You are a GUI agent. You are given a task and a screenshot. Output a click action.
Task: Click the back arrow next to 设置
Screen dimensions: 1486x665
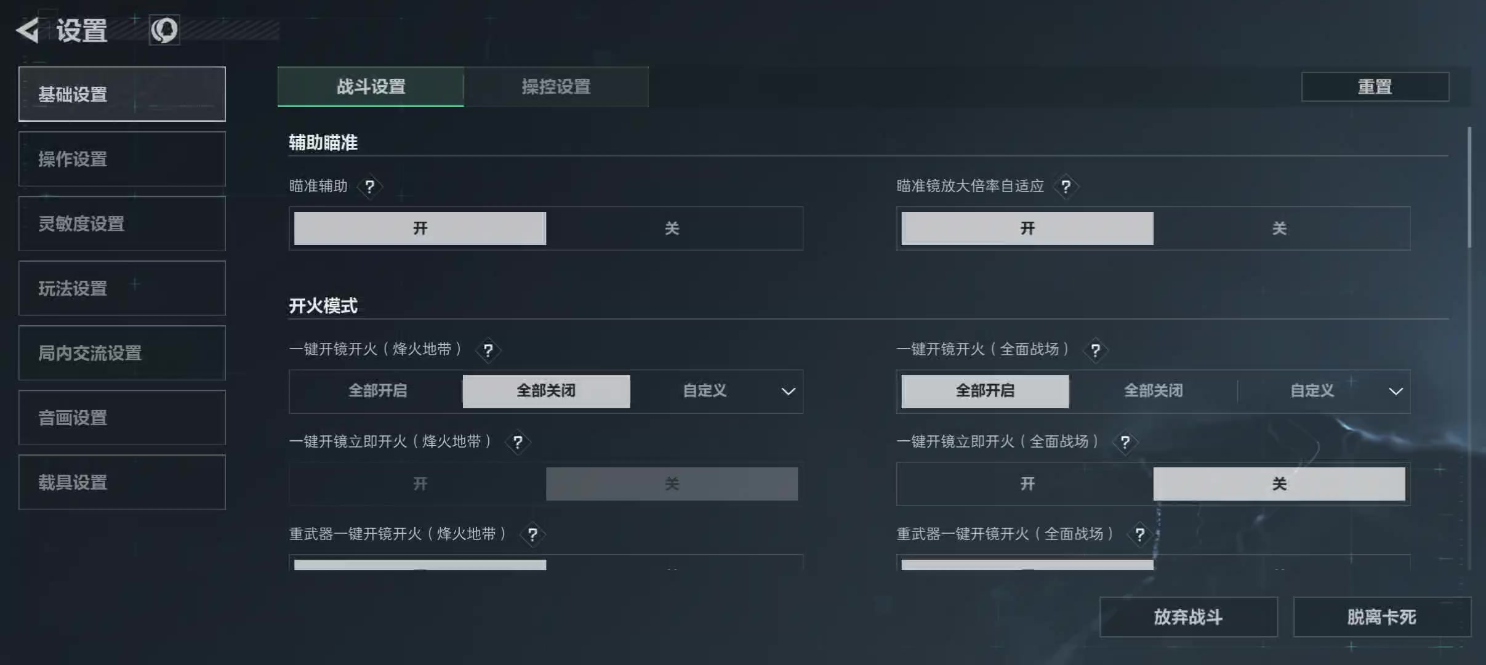point(28,30)
